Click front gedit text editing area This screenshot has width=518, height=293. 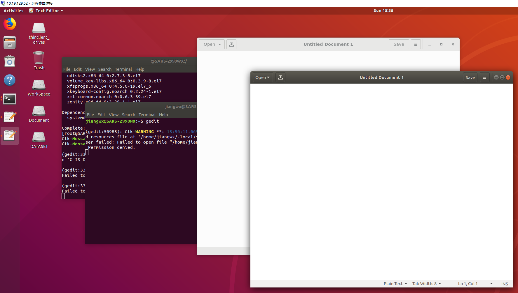coord(382,182)
